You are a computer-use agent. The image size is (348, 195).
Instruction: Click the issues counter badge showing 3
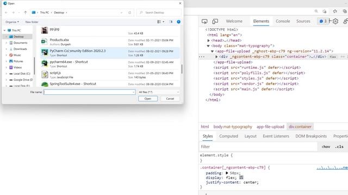(x=323, y=21)
